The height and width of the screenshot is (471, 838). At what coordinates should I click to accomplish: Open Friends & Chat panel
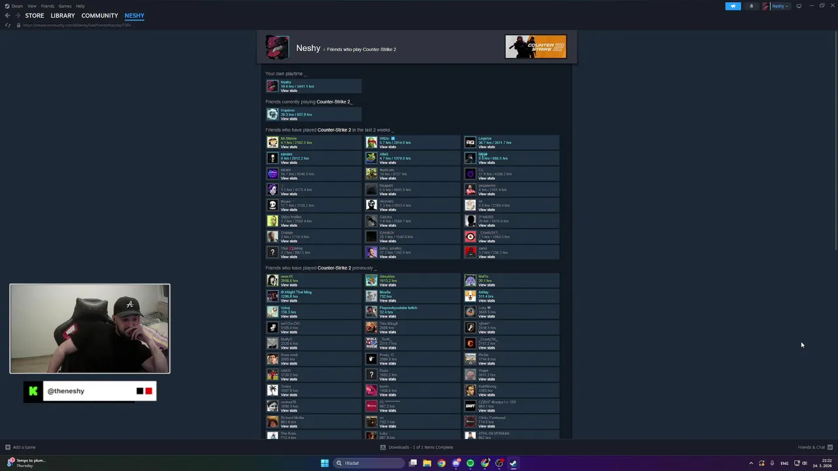(814, 447)
